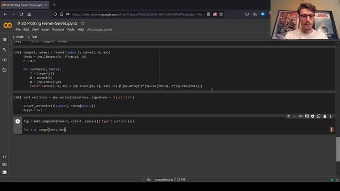This screenshot has width=340, height=191.
Task: Open the variables {x} panel icon
Action: pyautogui.click(x=4, y=60)
